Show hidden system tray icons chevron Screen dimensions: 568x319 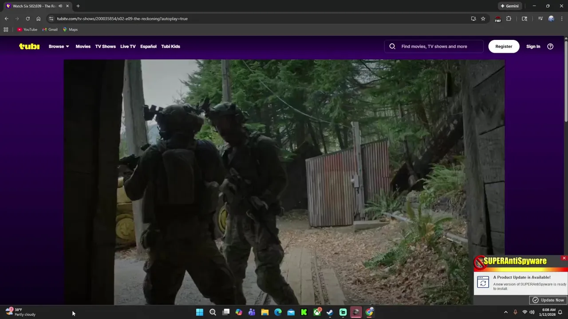point(505,312)
